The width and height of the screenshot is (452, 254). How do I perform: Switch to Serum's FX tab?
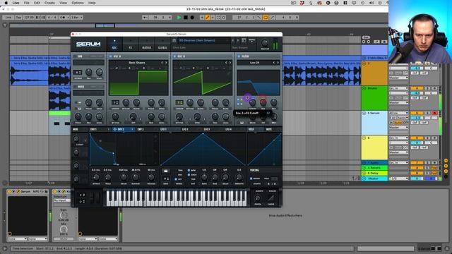click(130, 44)
